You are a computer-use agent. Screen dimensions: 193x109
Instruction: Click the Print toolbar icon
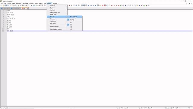pyautogui.click(x=15, y=5)
